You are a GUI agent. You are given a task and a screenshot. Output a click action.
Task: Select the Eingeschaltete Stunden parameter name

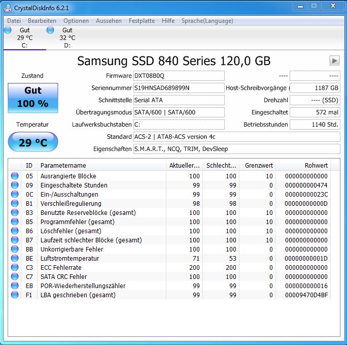[74, 185]
